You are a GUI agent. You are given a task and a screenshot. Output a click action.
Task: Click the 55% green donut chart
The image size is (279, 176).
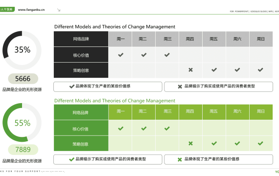pyautogui.click(x=22, y=123)
